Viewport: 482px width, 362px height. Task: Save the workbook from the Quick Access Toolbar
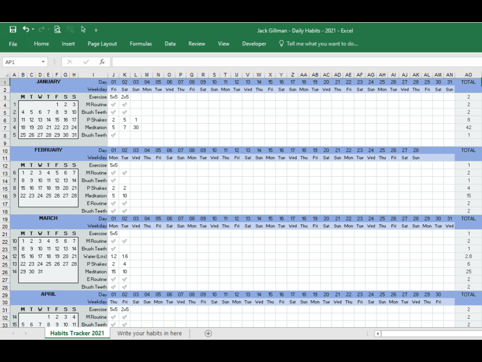tap(13, 30)
